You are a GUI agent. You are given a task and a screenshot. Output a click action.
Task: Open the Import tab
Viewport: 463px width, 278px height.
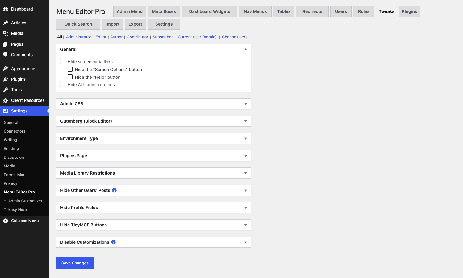point(112,24)
